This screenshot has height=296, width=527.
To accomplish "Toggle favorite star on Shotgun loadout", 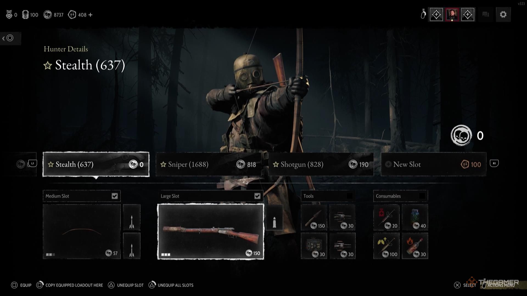I will 276,164.
